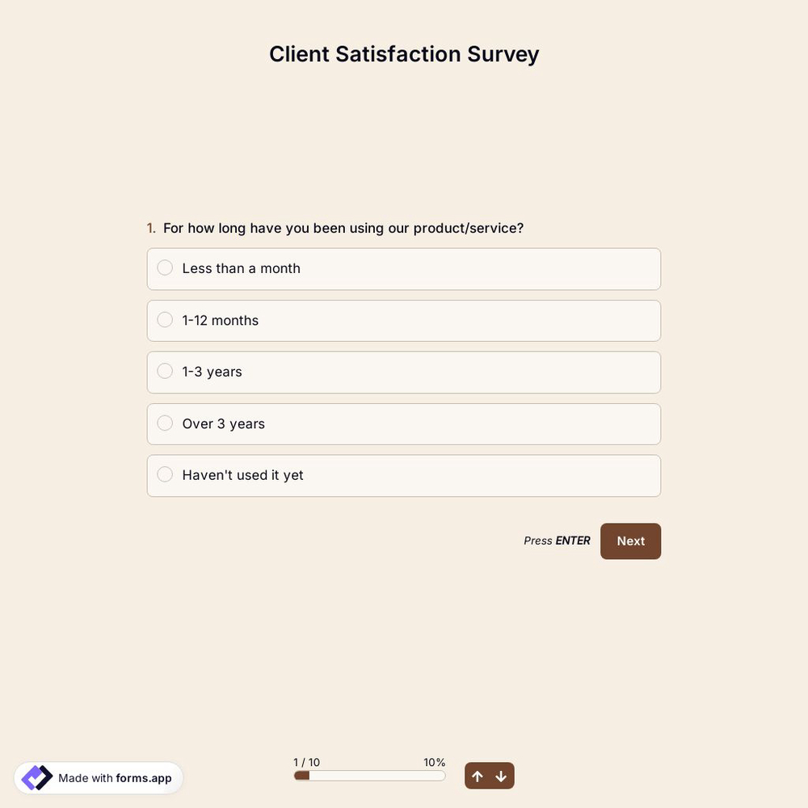The height and width of the screenshot is (808, 808).
Task: Click the "Over 3 years" answer row
Action: tap(404, 423)
